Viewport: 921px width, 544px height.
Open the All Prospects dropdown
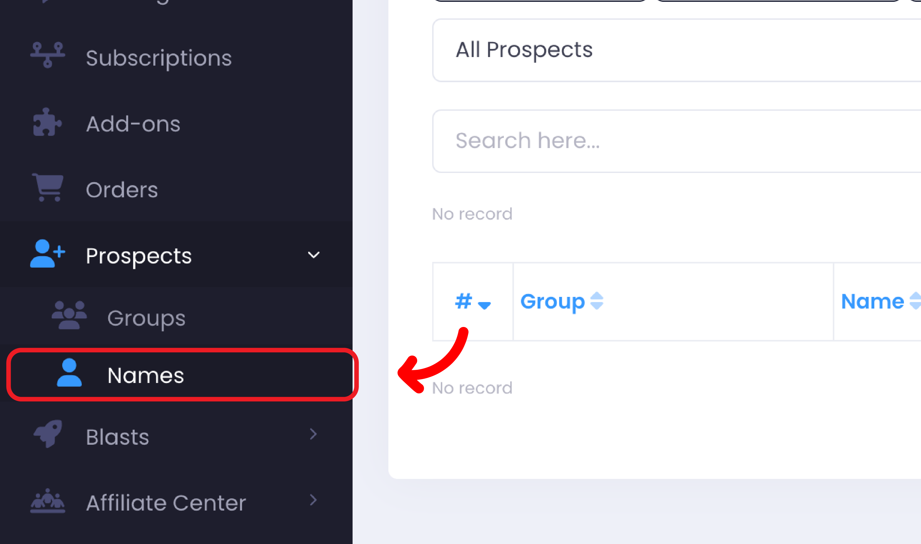tap(675, 50)
